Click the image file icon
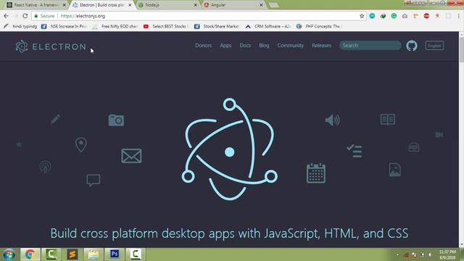464x261 pixels. pyautogui.click(x=394, y=170)
